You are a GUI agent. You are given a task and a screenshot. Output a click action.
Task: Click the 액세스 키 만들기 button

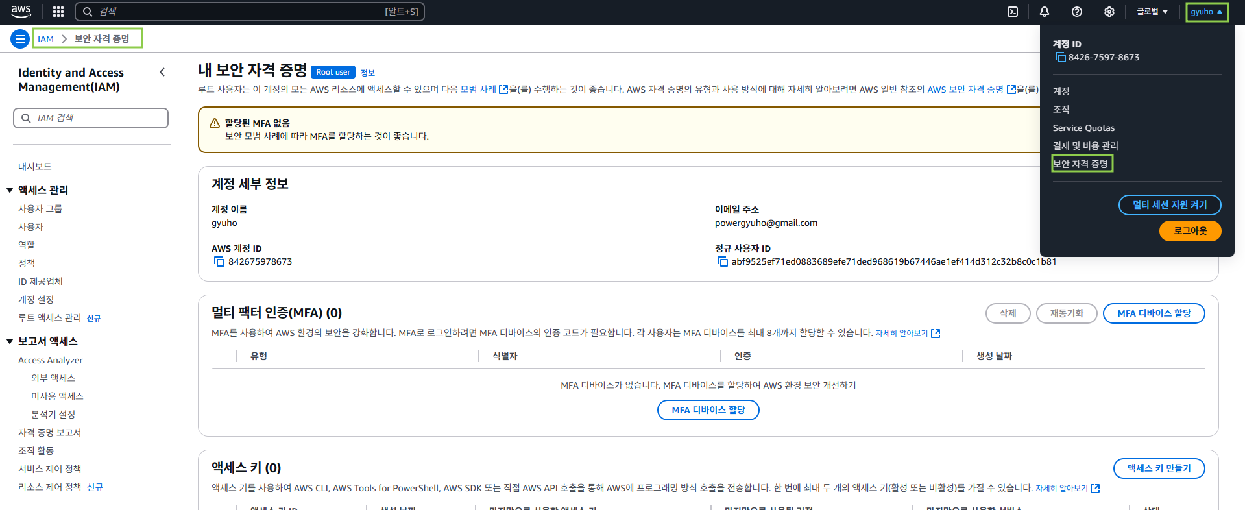coord(1159,468)
